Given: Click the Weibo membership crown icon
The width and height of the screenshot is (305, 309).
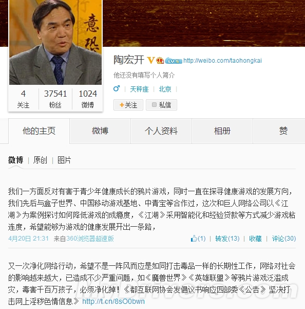Looking at the screenshot, I should [x=160, y=60].
